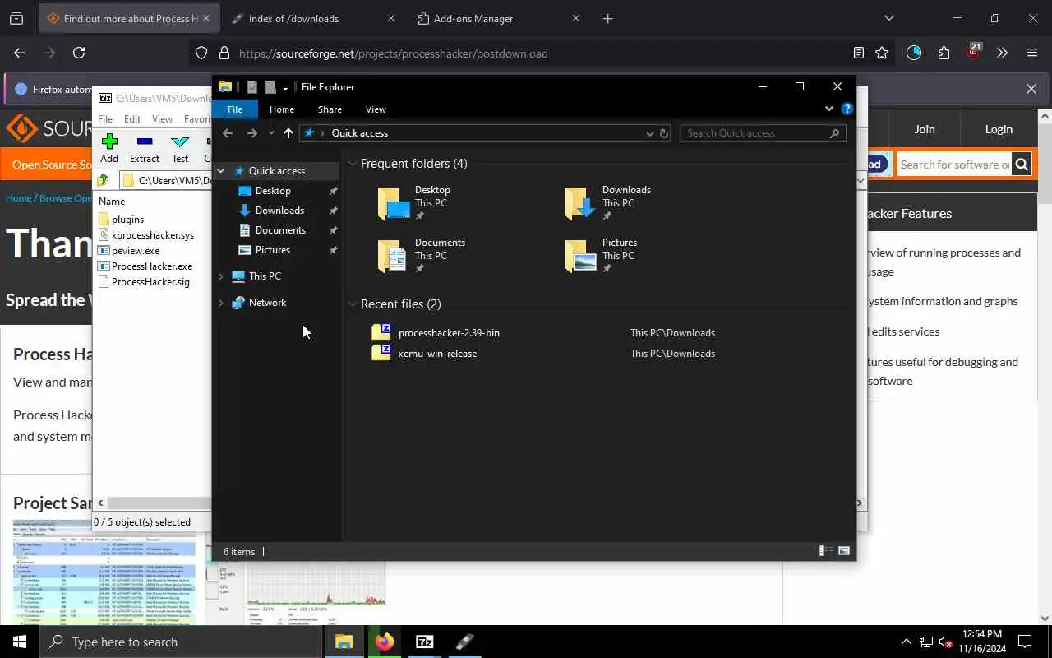Select xemu-win-release recent file
The image size is (1052, 658).
coord(437,354)
